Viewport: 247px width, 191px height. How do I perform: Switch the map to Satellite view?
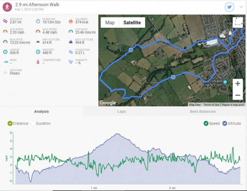[x=132, y=23]
